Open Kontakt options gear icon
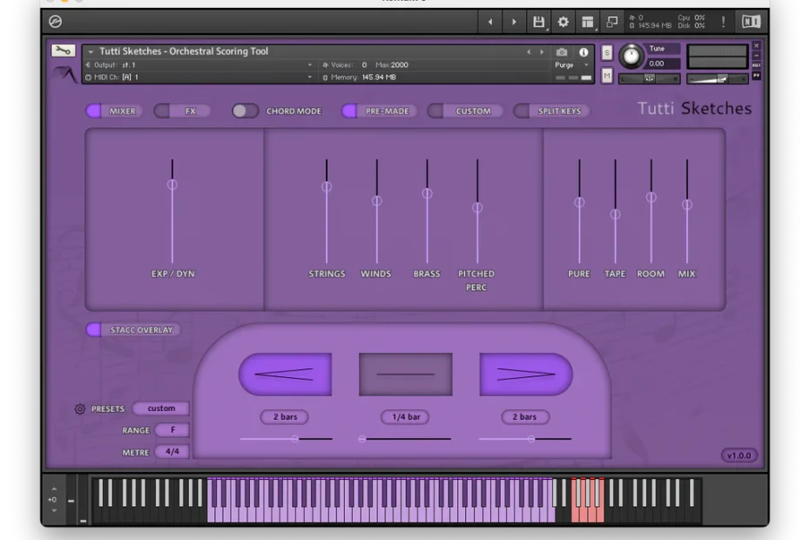 click(563, 22)
